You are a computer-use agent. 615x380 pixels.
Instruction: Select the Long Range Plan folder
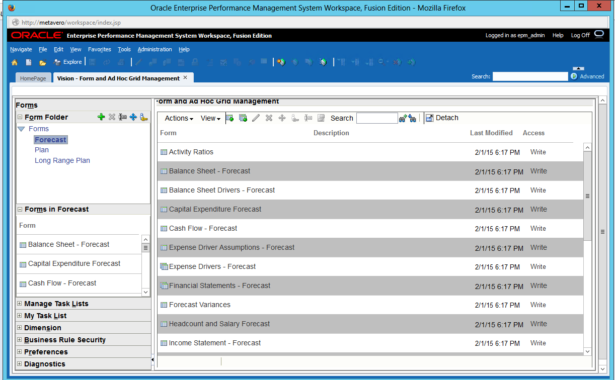click(62, 161)
